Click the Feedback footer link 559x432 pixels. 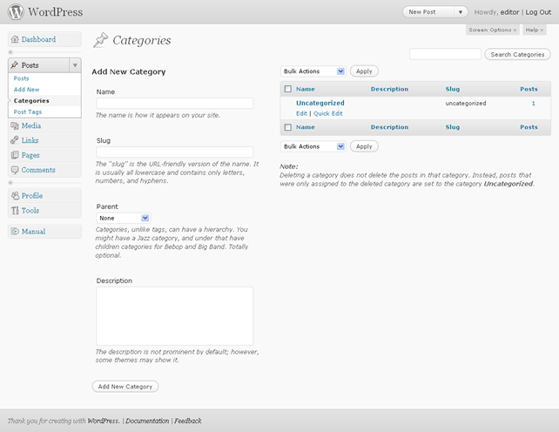tap(188, 421)
